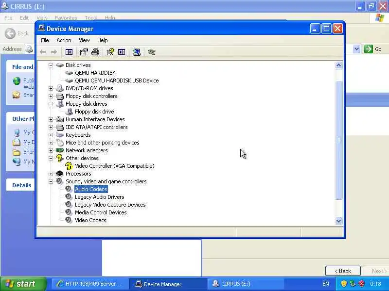This screenshot has width=389, height=291.
Task: Open the View menu in Device Manager
Action: coord(84,40)
